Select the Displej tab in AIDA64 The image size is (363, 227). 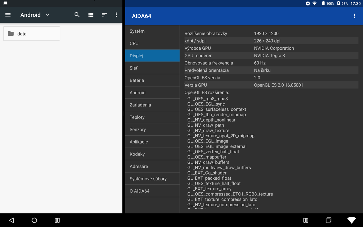click(153, 56)
